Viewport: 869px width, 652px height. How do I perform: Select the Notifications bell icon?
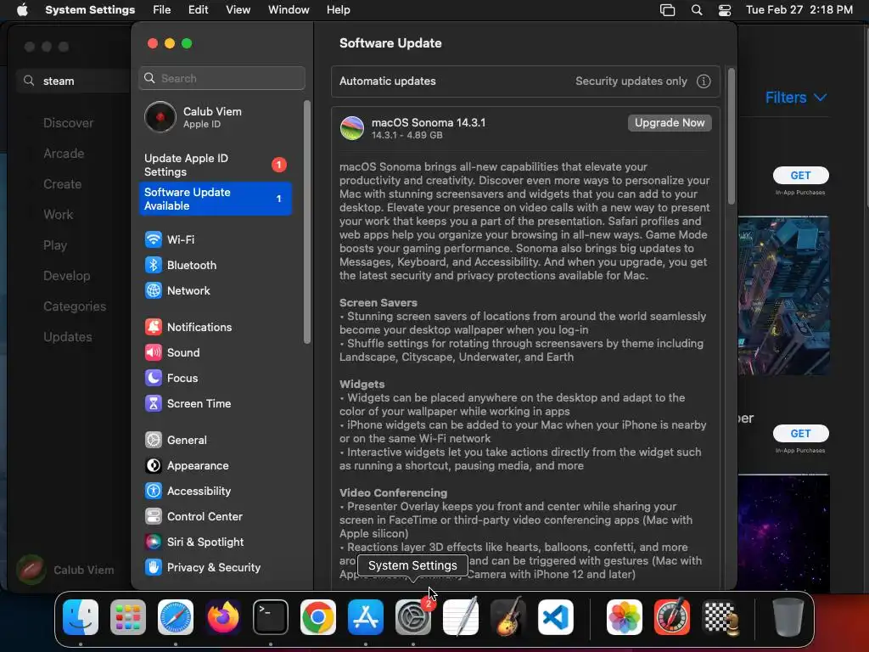point(154,327)
